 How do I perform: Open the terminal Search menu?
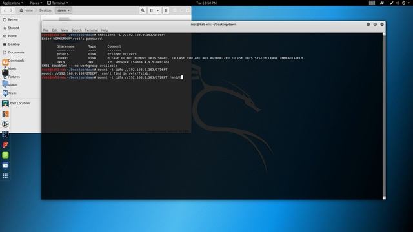pyautogui.click(x=76, y=30)
